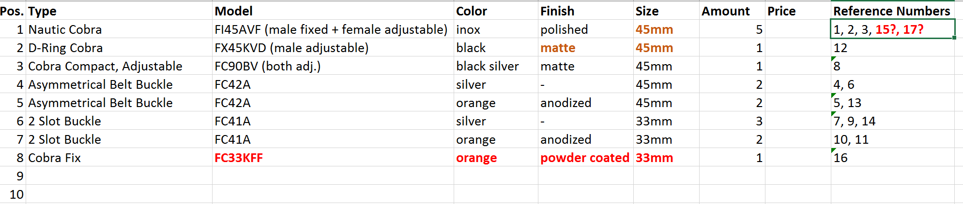
Task: Click the amount cell with value 5
Action: [732, 29]
